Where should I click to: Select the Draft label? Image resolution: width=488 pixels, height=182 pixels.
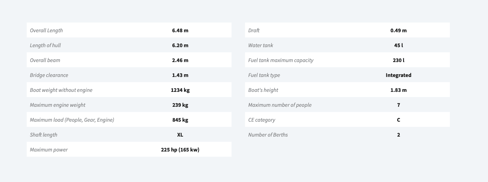[254, 30]
